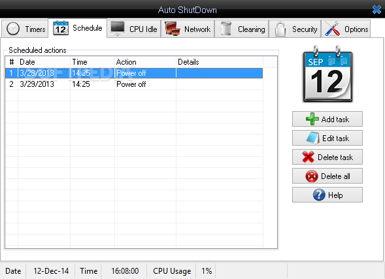The image size is (385, 279).
Task: Open the Security tab
Action: point(295,29)
